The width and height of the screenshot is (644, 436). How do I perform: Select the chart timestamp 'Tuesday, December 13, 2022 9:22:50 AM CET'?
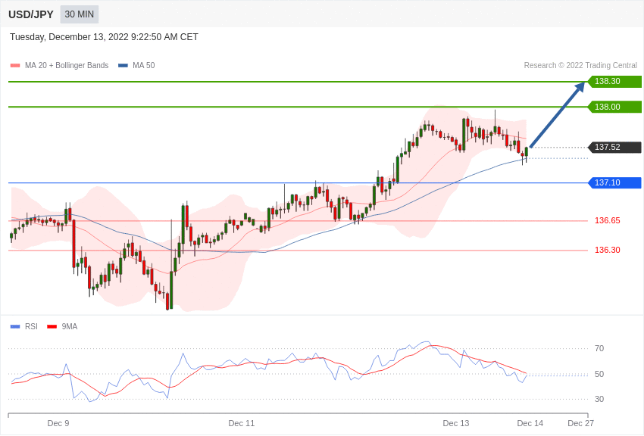[104, 37]
